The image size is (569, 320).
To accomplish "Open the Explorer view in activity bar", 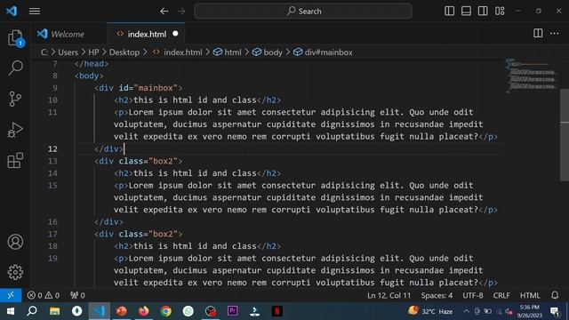I will click(x=15, y=37).
